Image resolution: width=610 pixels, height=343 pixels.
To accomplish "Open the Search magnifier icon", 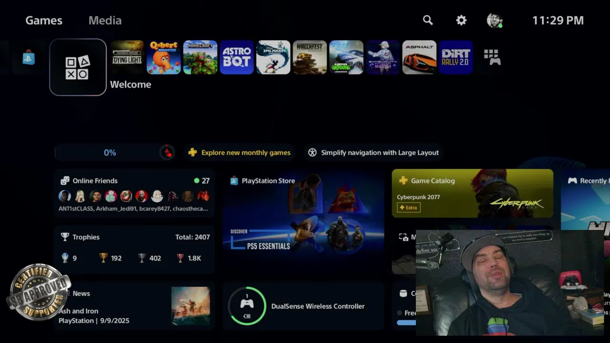I will point(428,20).
